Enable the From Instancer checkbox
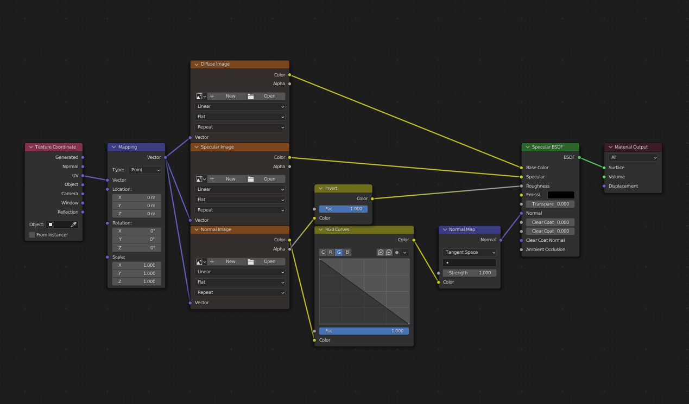The height and width of the screenshot is (404, 689). click(x=32, y=235)
